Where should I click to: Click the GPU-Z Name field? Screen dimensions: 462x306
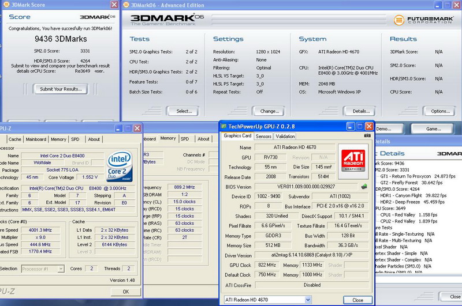click(295, 147)
